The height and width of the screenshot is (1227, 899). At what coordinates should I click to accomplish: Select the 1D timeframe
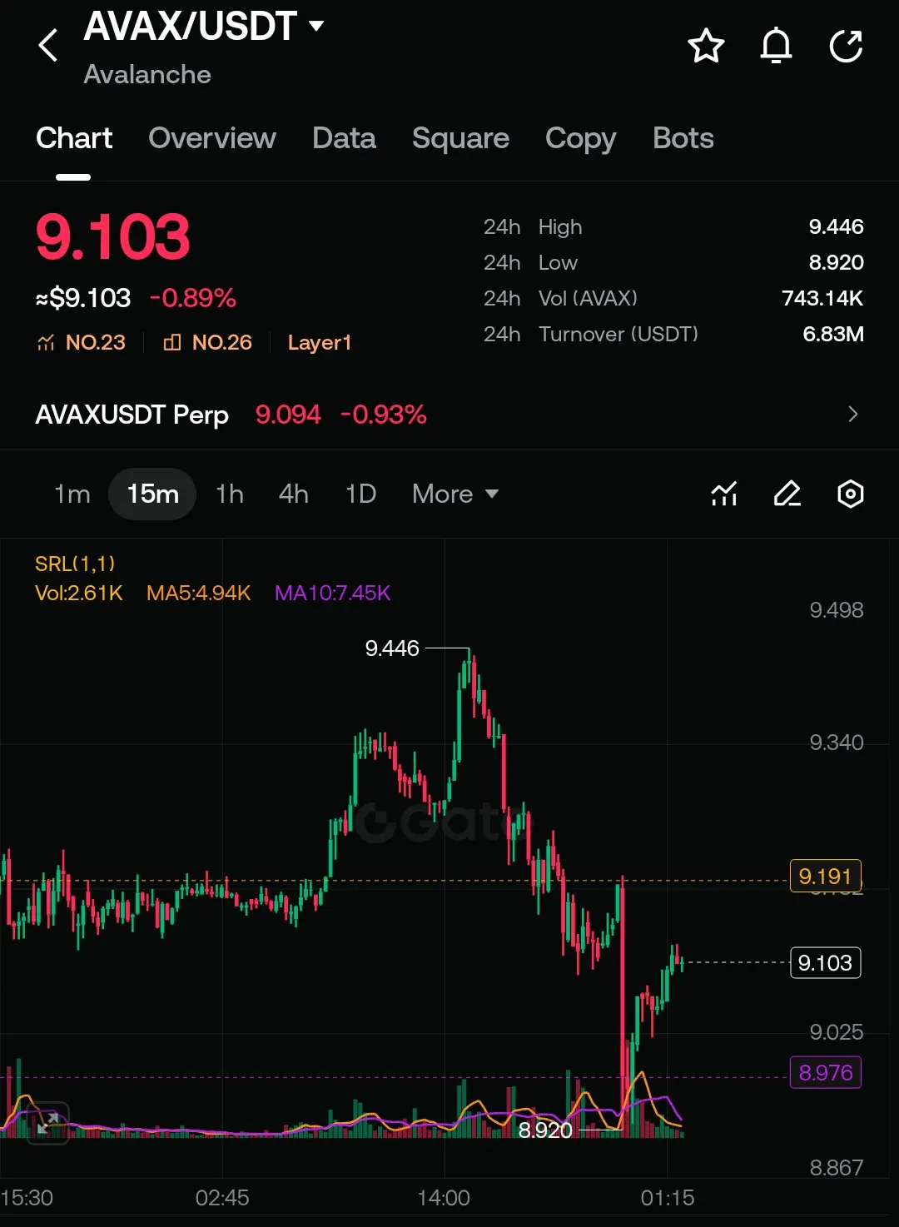pos(360,494)
